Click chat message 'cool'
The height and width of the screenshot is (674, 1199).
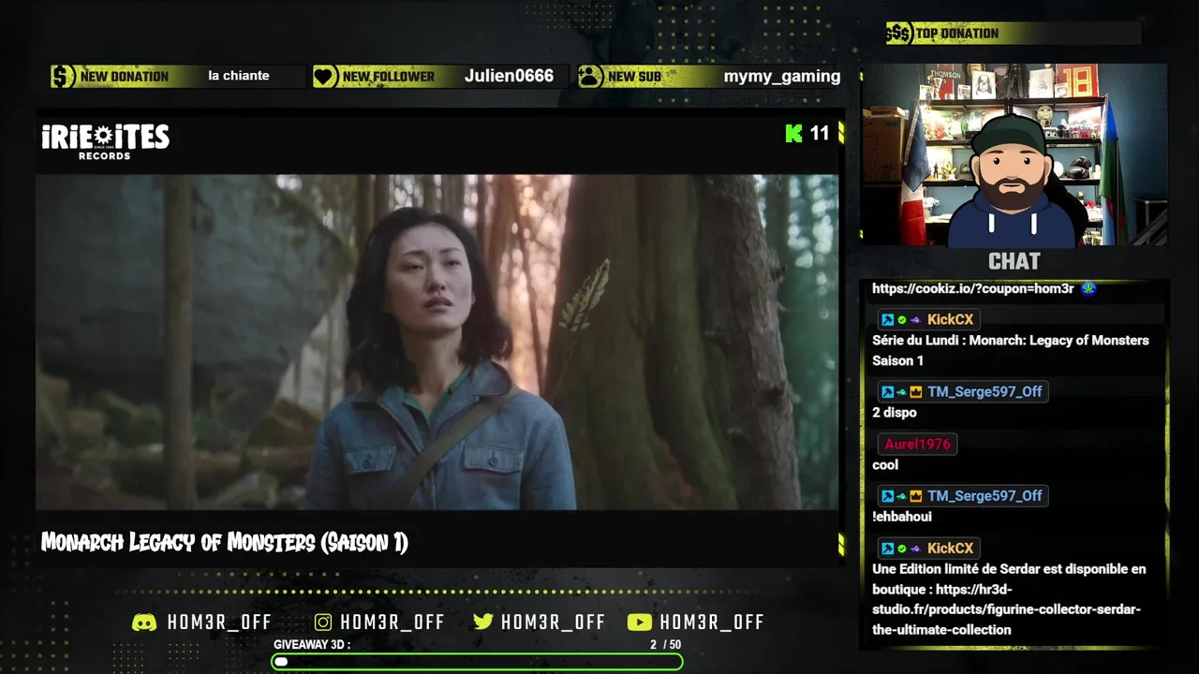click(885, 465)
